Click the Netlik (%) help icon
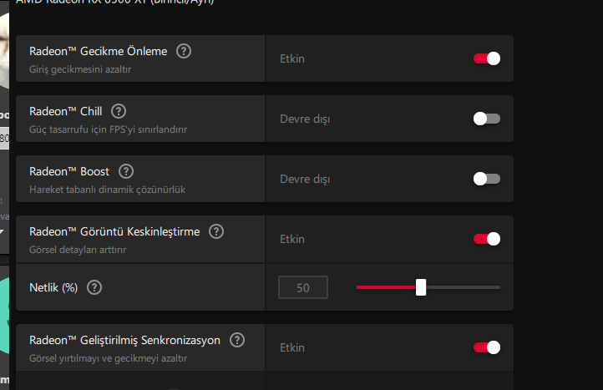Image resolution: width=603 pixels, height=390 pixels. click(94, 287)
